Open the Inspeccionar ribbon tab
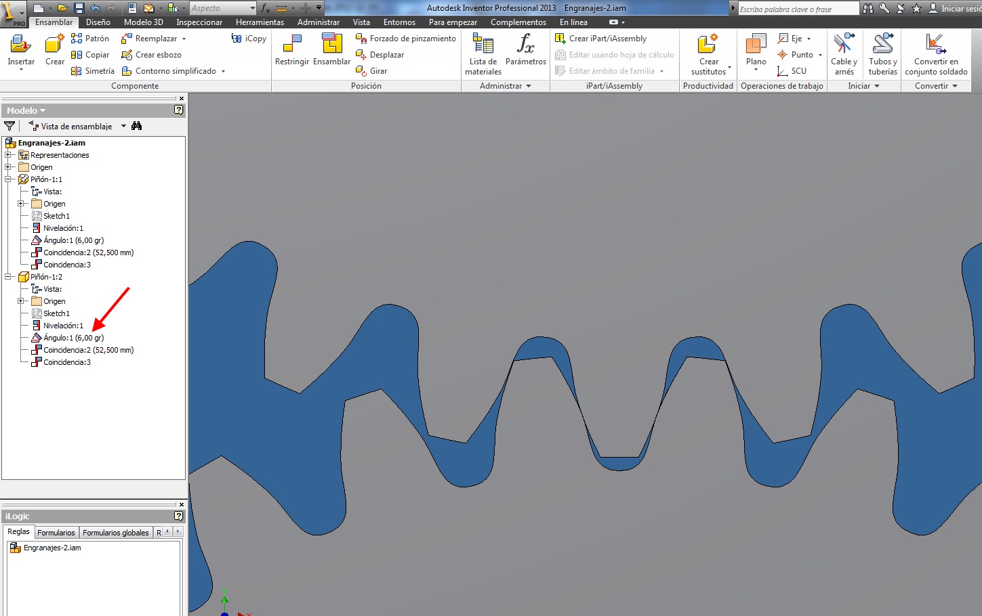 (199, 22)
